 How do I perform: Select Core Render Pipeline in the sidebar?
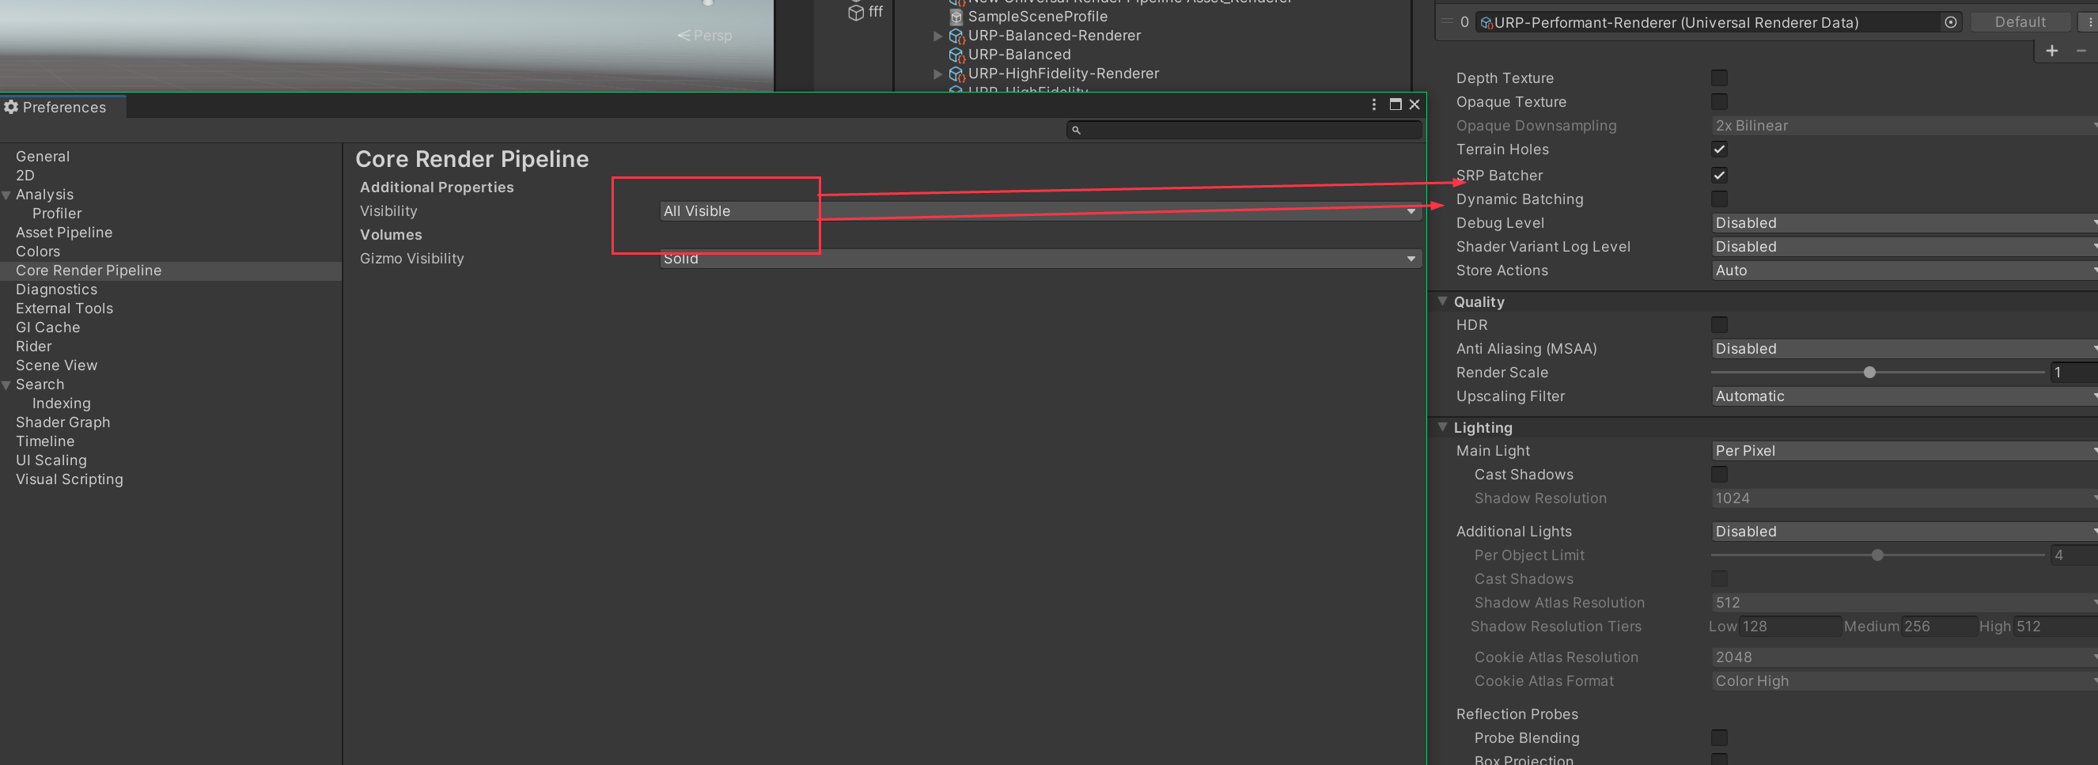pos(88,270)
